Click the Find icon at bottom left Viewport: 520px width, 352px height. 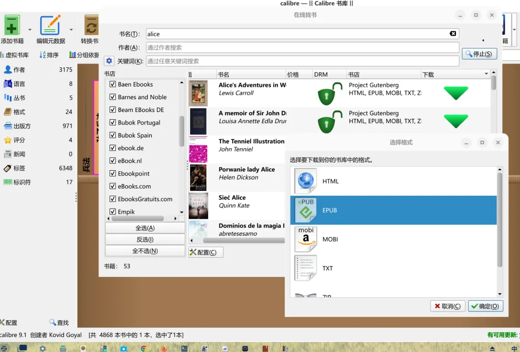tap(52, 322)
